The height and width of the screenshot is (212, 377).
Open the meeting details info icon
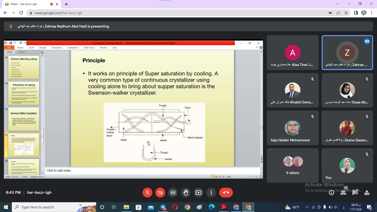click(331, 193)
